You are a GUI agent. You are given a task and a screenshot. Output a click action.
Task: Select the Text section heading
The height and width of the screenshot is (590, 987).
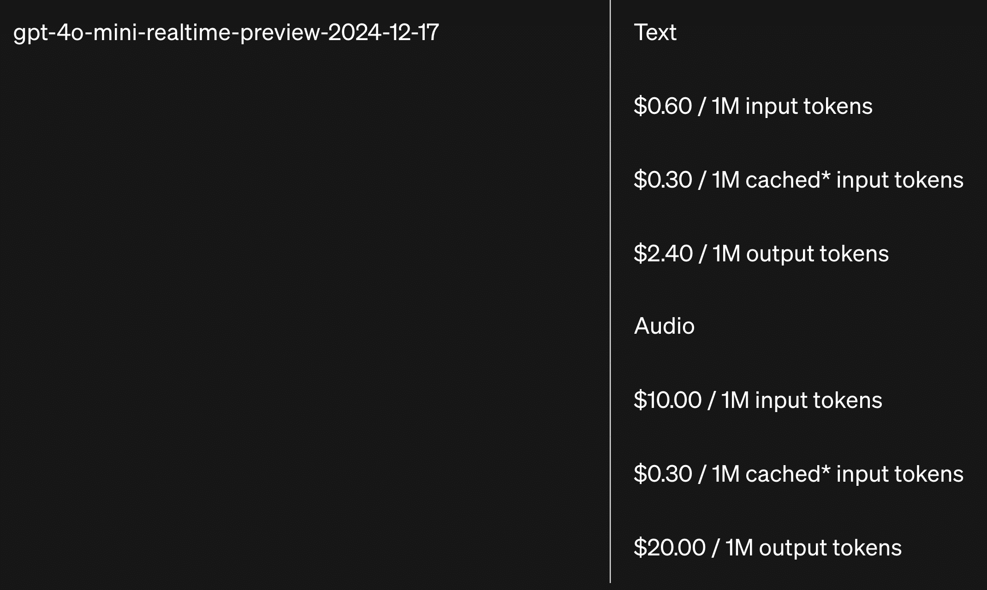[x=655, y=33]
